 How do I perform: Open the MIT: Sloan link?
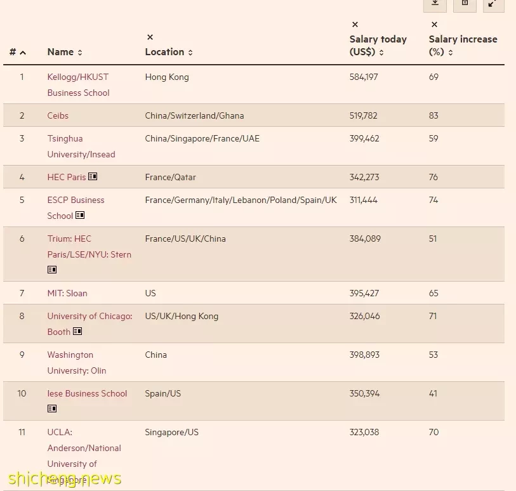(67, 293)
